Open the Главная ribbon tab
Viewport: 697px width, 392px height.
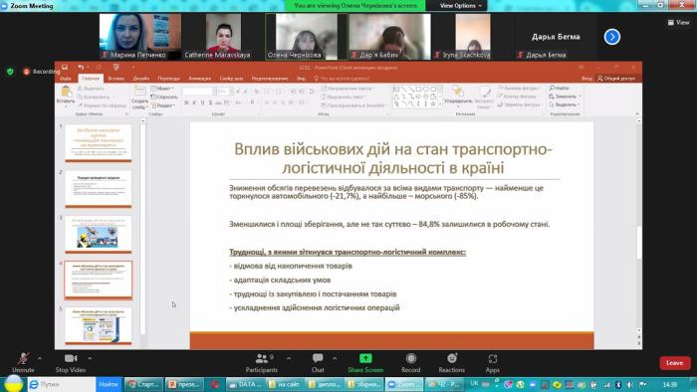(x=91, y=79)
